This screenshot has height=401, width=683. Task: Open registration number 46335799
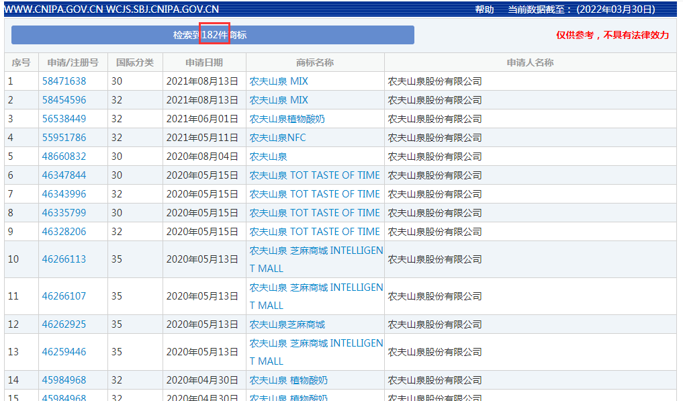pyautogui.click(x=64, y=212)
